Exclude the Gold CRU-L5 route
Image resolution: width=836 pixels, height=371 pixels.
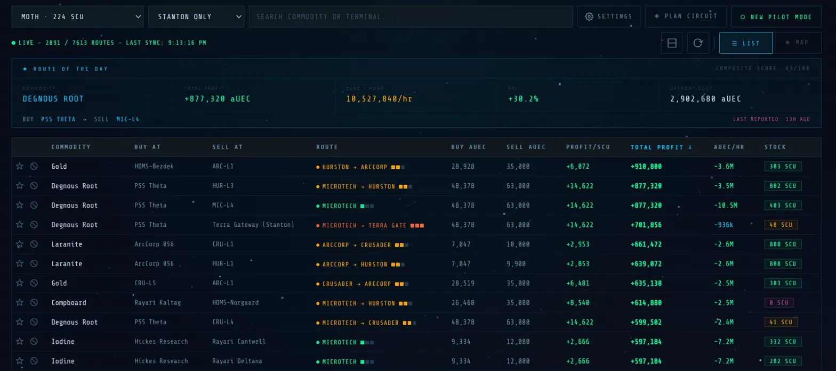(x=34, y=283)
